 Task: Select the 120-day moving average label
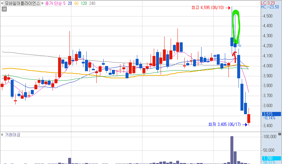point(84,4)
